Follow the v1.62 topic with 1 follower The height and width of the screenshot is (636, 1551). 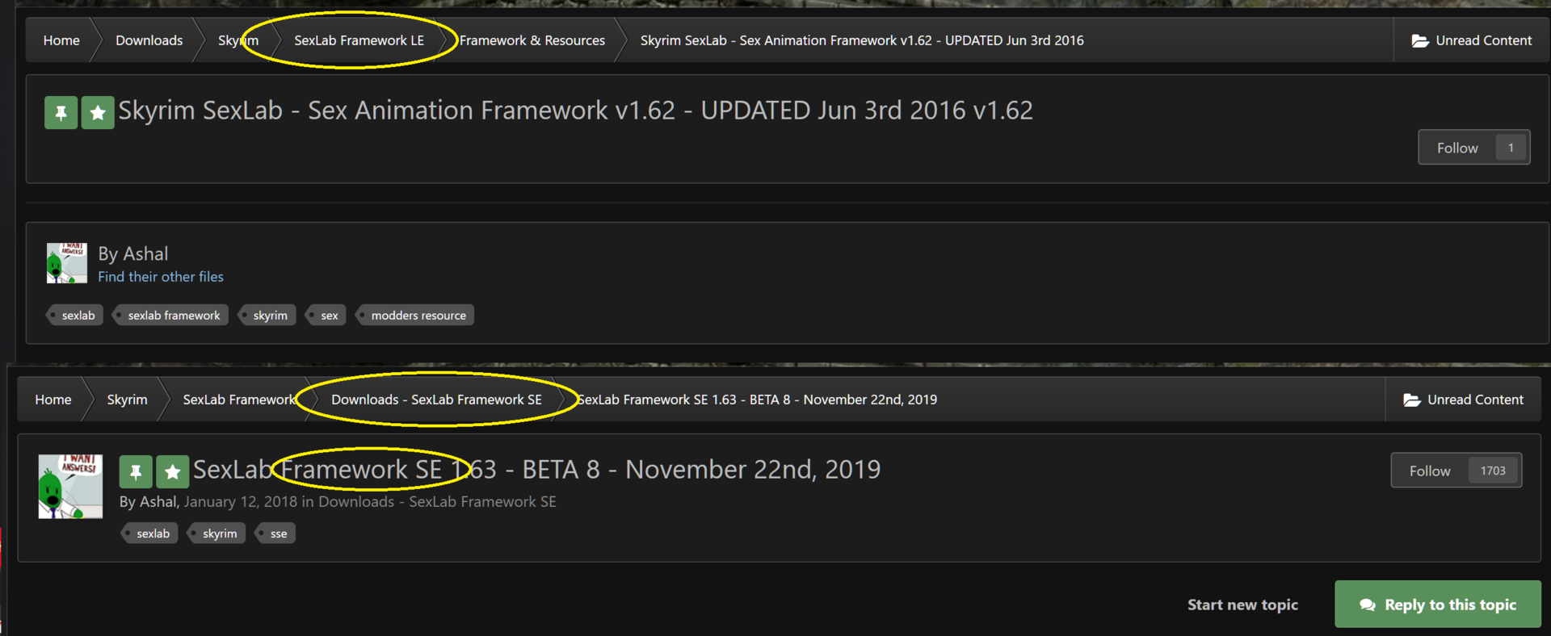click(1456, 148)
